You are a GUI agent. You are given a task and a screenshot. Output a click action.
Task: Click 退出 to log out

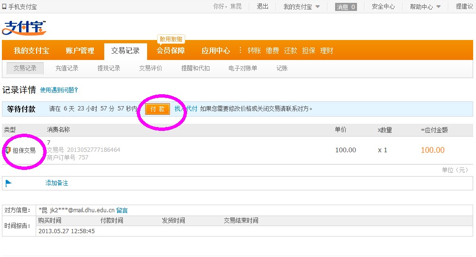tap(263, 6)
